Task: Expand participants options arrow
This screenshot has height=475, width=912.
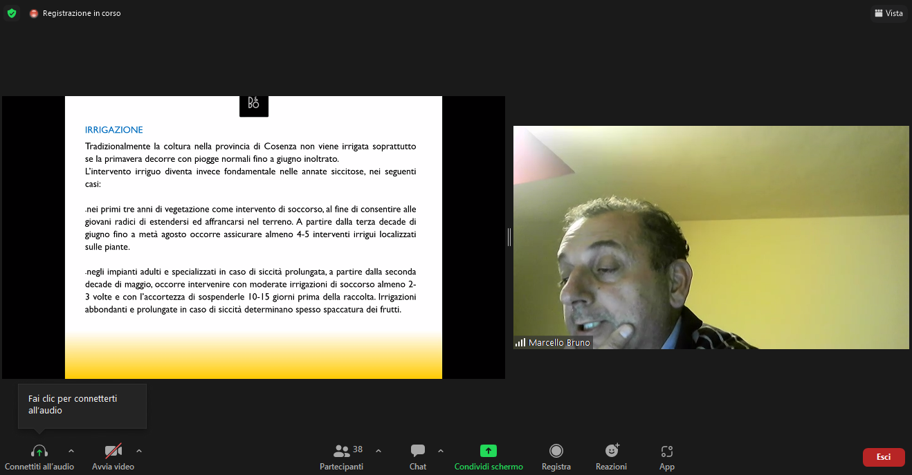Action: click(x=379, y=451)
